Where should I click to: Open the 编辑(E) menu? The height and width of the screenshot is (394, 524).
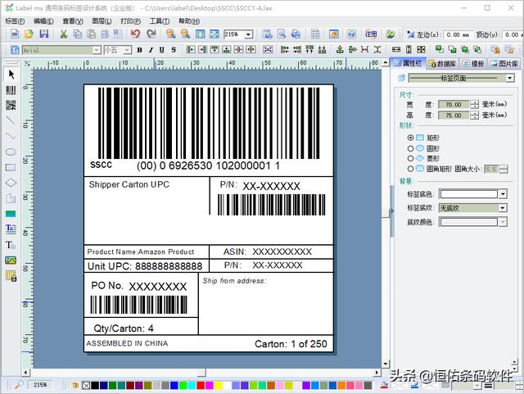coord(43,21)
